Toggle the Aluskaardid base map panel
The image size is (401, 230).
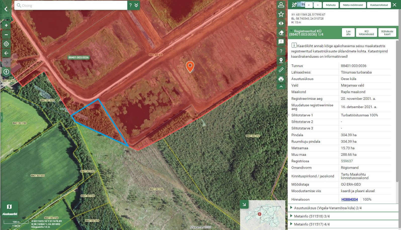tap(9, 209)
